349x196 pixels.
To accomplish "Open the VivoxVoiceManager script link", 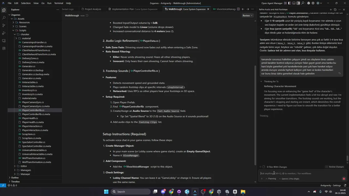I will coord(136,167).
